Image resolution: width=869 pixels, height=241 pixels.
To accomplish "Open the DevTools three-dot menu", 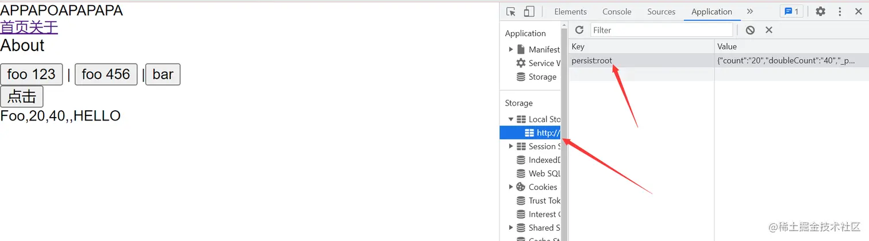I will (840, 11).
